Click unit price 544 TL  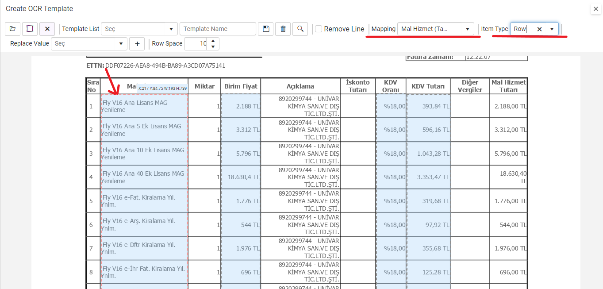click(x=250, y=224)
